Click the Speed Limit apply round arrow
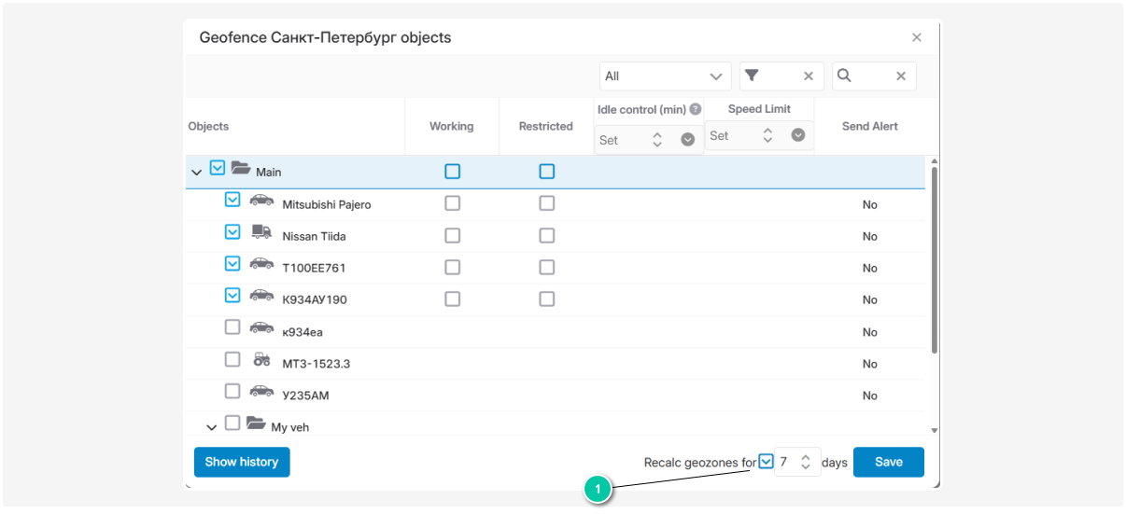Screen dimensions: 1126x514 (798, 134)
